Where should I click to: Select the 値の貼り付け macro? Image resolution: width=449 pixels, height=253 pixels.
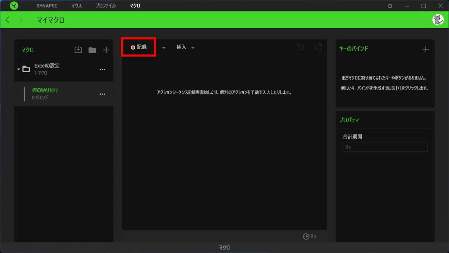click(x=64, y=94)
